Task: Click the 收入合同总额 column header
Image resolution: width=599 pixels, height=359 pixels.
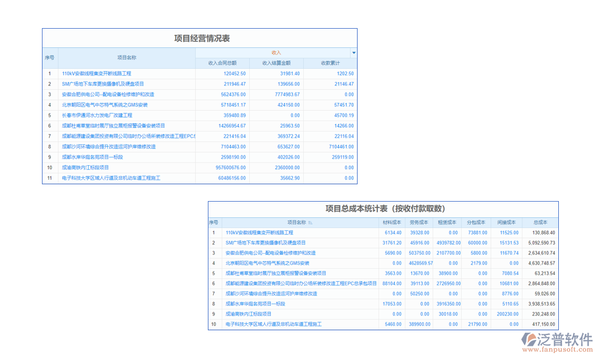Action: tap(222, 63)
